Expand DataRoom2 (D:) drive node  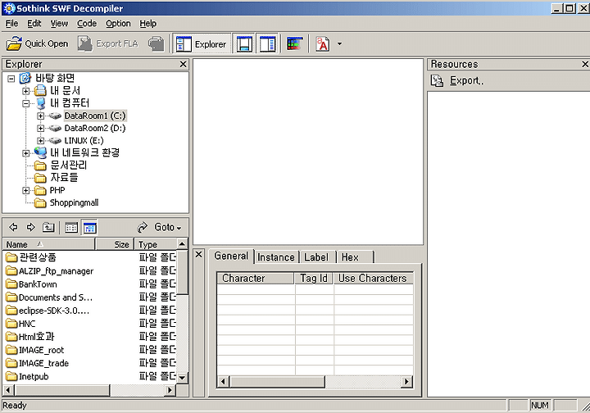coord(41,129)
